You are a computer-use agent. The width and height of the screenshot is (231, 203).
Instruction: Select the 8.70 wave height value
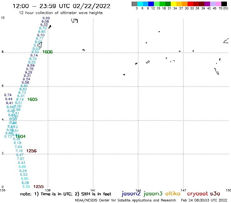[43, 28]
